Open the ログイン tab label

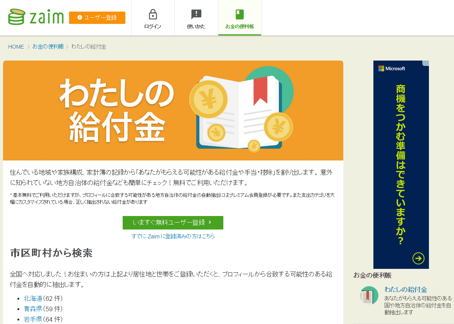click(x=153, y=27)
